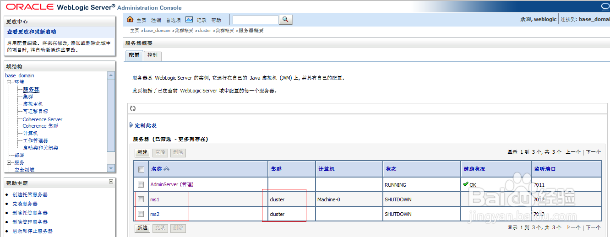The height and width of the screenshot is (237, 610).
Task: Click base_domain in breadcrumb
Action: point(157,31)
